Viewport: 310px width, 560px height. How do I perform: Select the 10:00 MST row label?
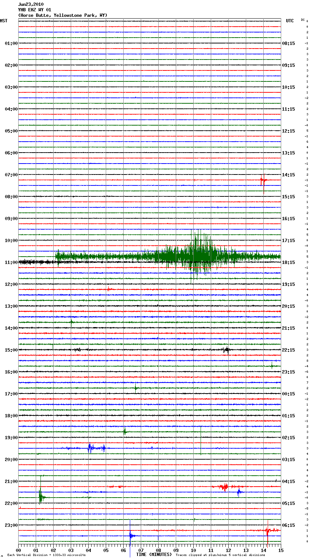coord(11,241)
